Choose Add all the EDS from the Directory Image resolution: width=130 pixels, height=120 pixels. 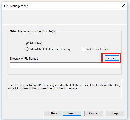pyautogui.click(x=27, y=49)
